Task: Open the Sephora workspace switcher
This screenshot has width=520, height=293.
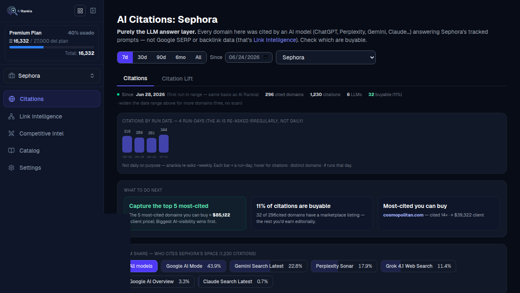Action: (x=52, y=76)
